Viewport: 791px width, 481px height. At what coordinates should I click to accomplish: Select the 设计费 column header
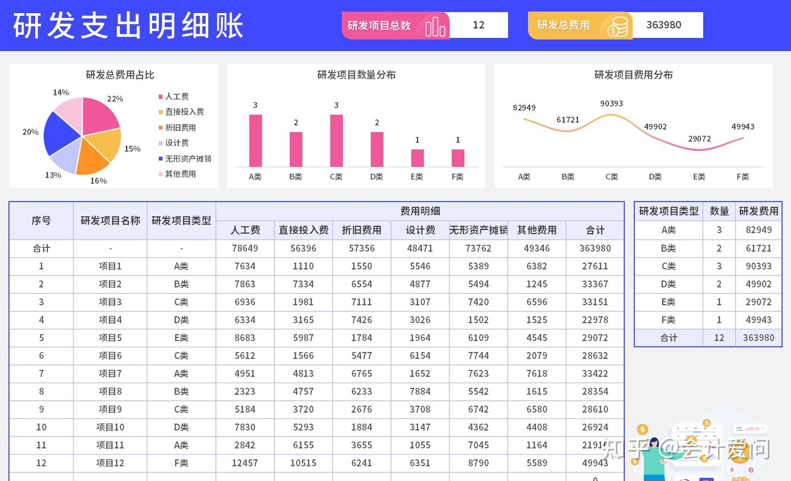click(x=420, y=230)
